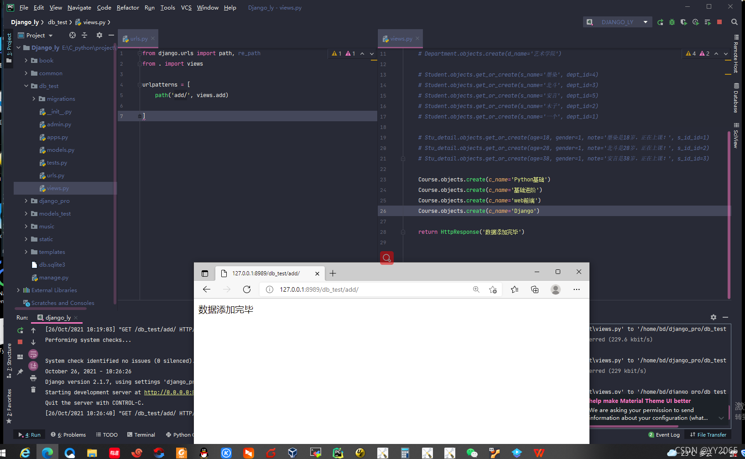Open browser favorites list icon
Viewport: 745px width, 459px height.
[515, 289]
